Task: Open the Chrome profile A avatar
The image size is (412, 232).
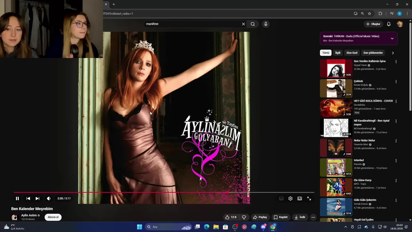Action: pos(399,14)
